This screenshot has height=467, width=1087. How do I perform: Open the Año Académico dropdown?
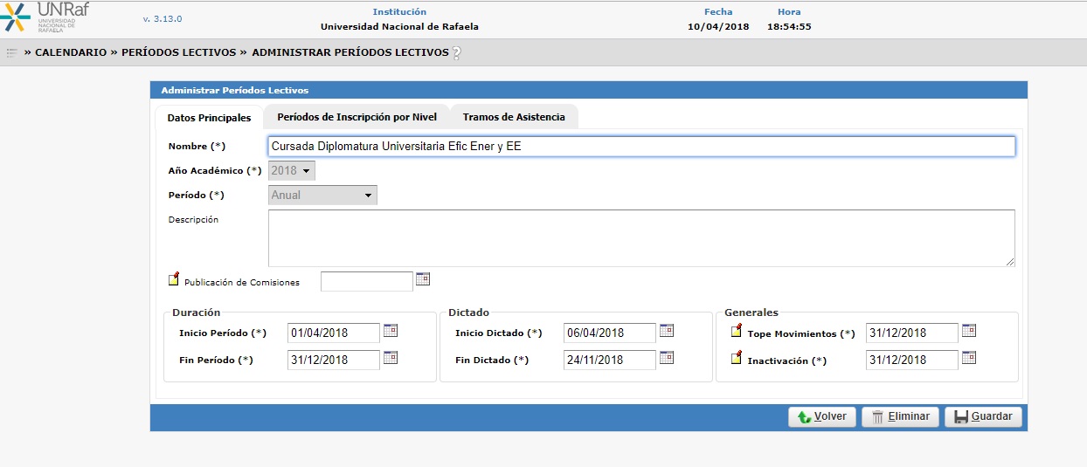click(292, 171)
